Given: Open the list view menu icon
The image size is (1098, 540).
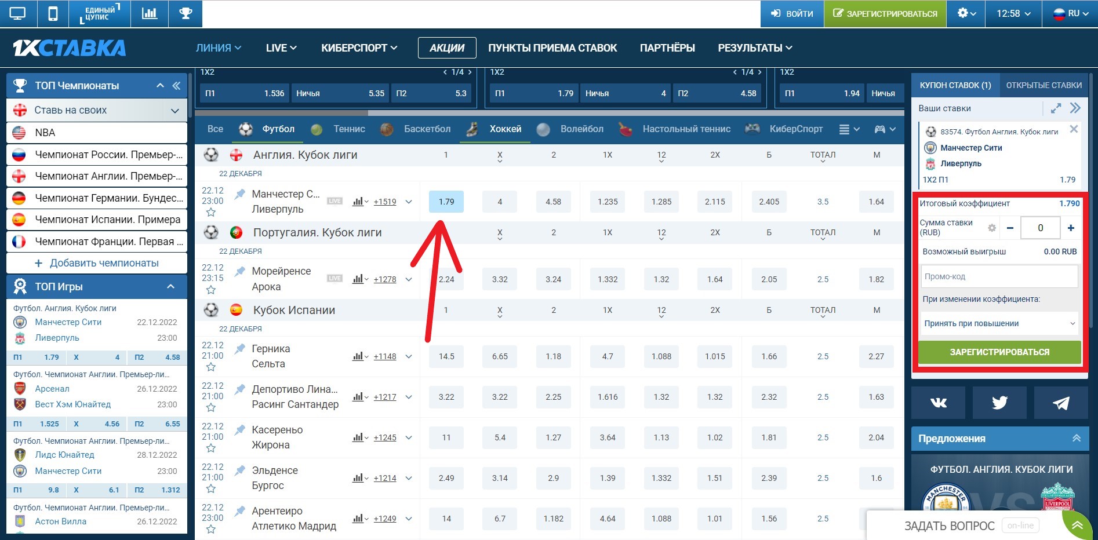Looking at the screenshot, I should tap(849, 129).
